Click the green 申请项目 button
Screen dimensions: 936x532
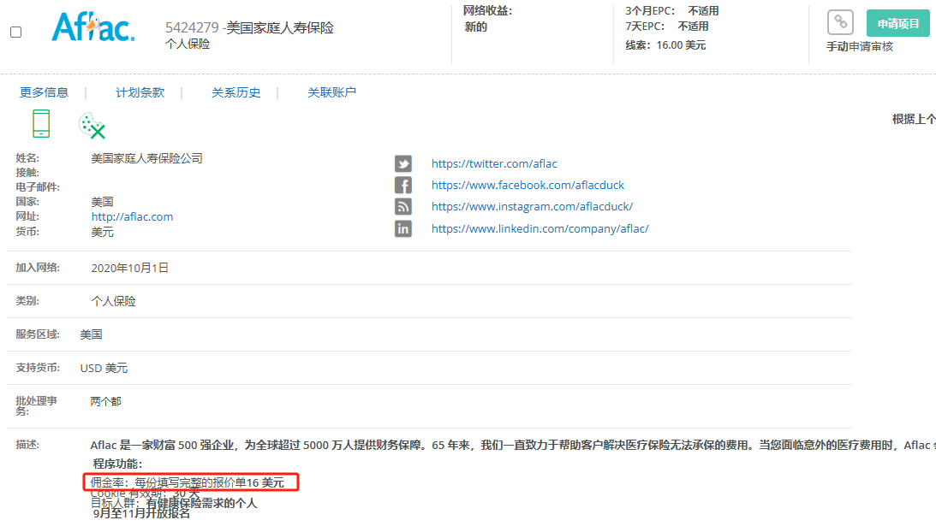[897, 24]
